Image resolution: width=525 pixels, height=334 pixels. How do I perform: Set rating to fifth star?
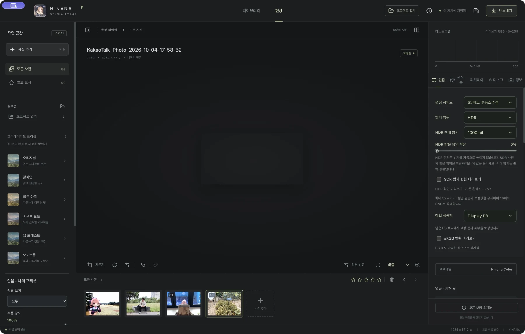point(379,279)
